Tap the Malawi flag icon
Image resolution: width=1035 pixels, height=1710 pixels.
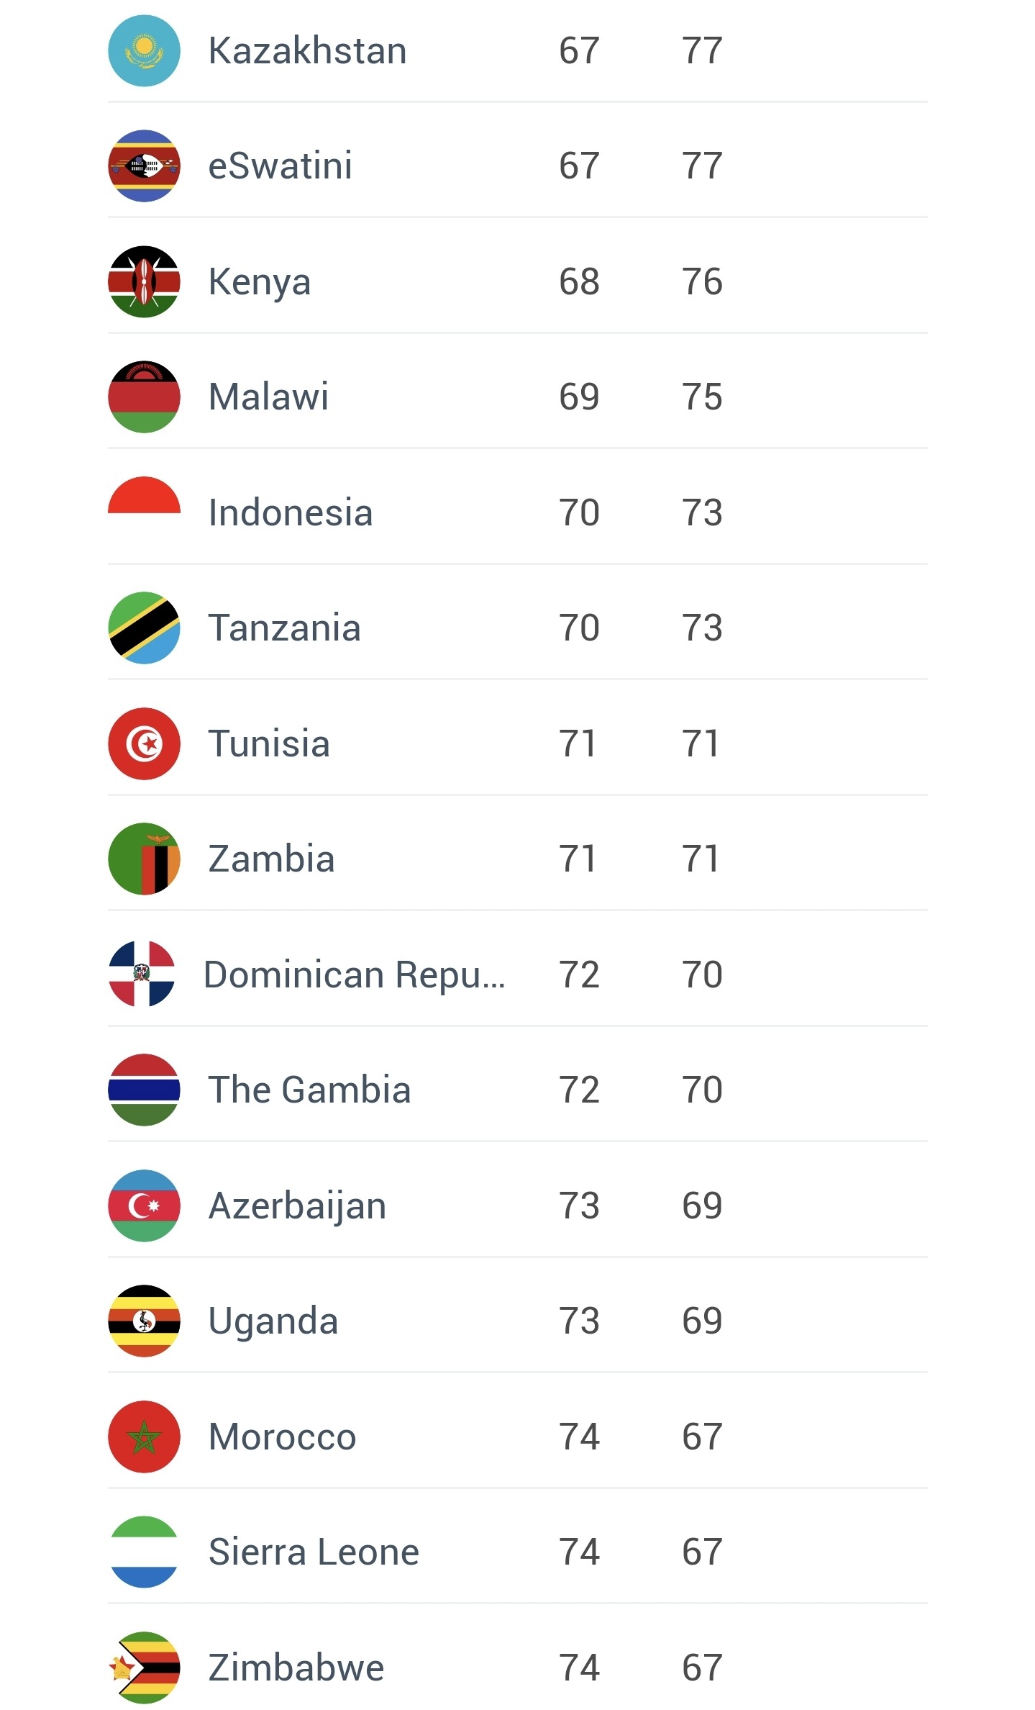click(144, 397)
